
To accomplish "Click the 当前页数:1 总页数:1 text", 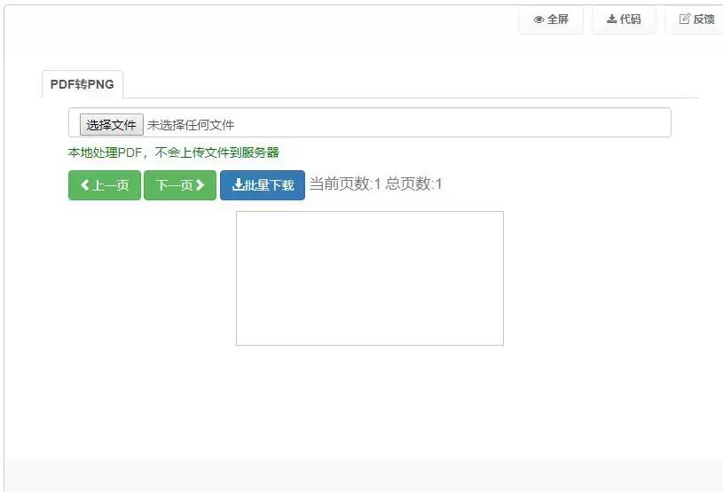I will coord(375,184).
